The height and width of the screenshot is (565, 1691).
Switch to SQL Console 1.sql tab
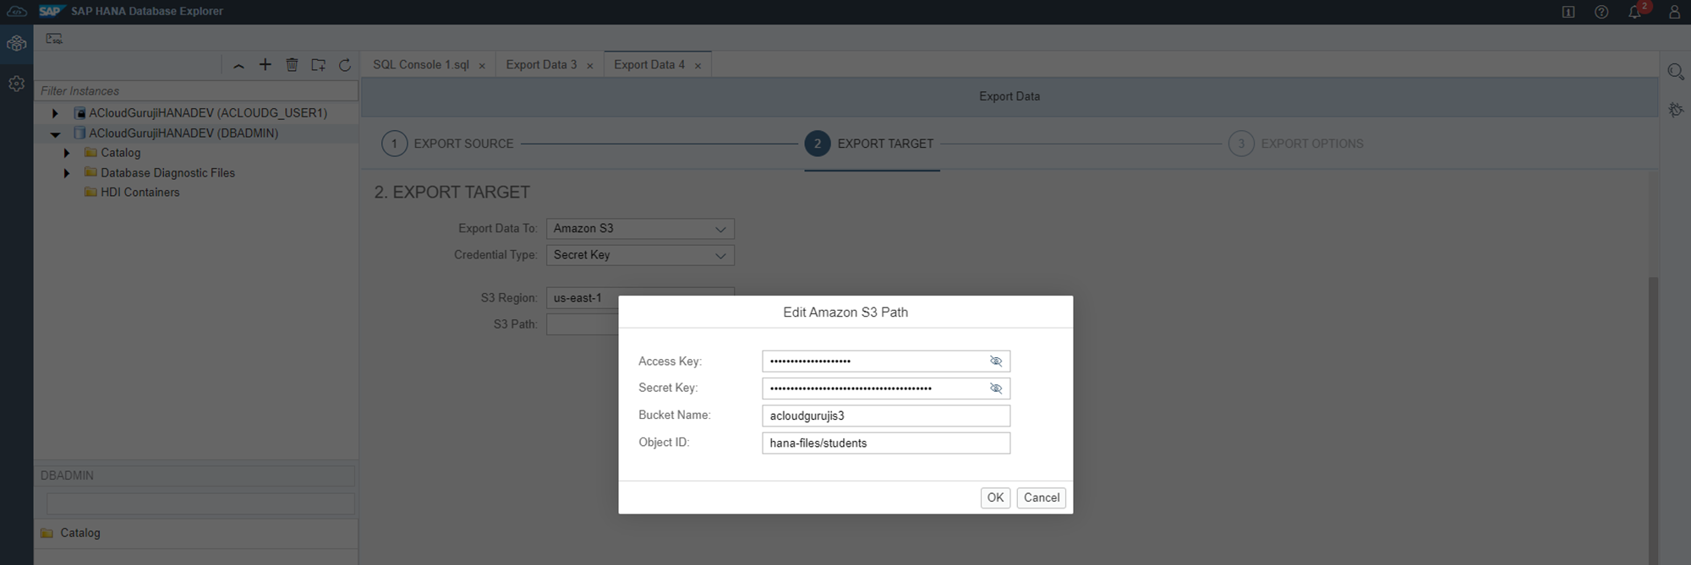click(x=420, y=65)
